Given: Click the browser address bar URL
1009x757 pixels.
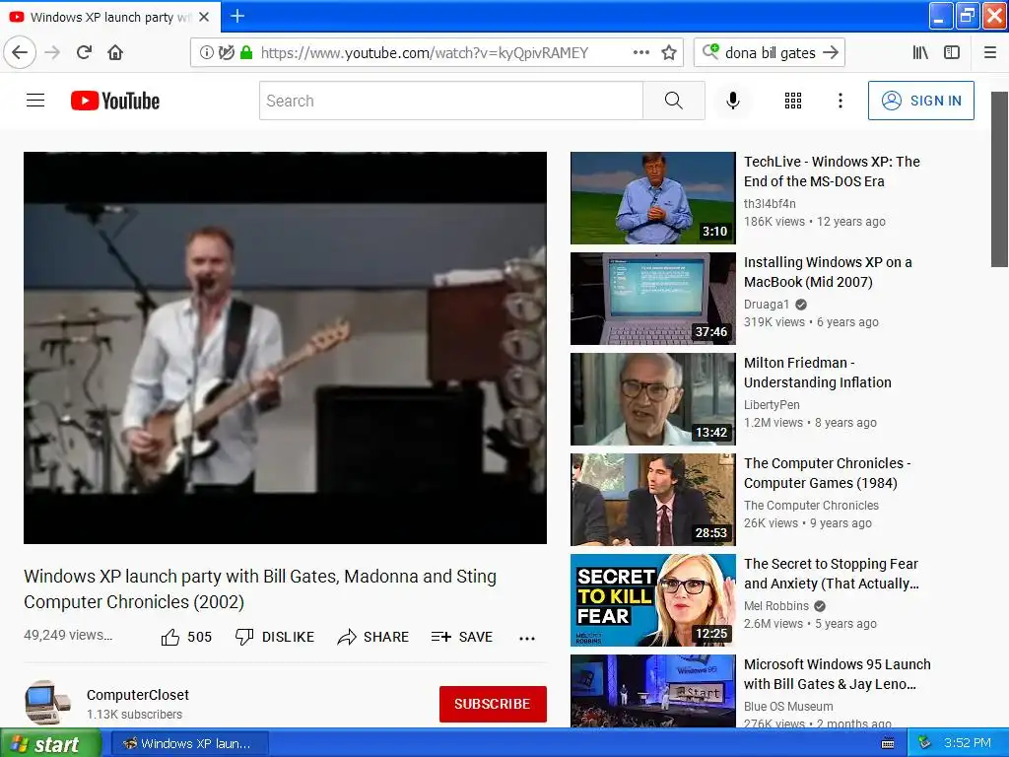Looking at the screenshot, I should tap(424, 53).
